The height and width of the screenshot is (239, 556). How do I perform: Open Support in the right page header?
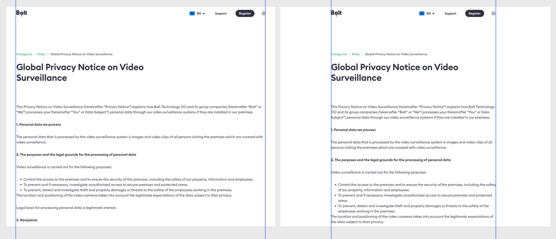[450, 13]
